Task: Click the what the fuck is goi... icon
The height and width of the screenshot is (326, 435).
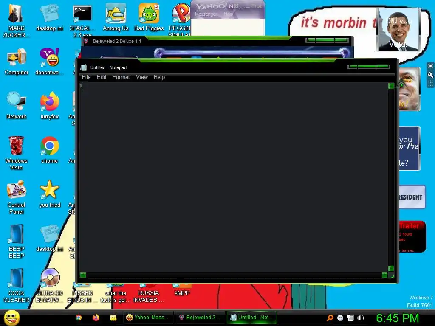Action: point(116,294)
